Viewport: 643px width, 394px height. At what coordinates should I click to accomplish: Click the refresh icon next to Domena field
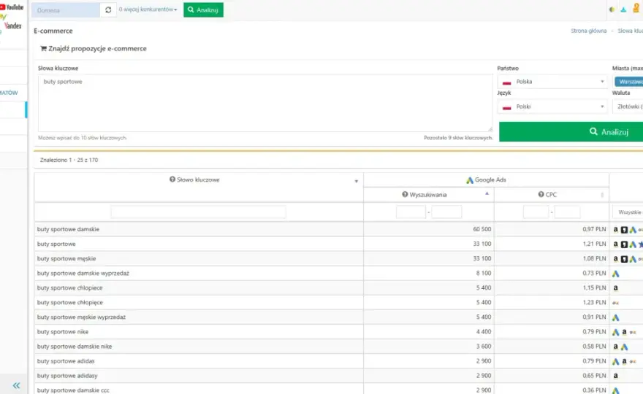point(108,9)
